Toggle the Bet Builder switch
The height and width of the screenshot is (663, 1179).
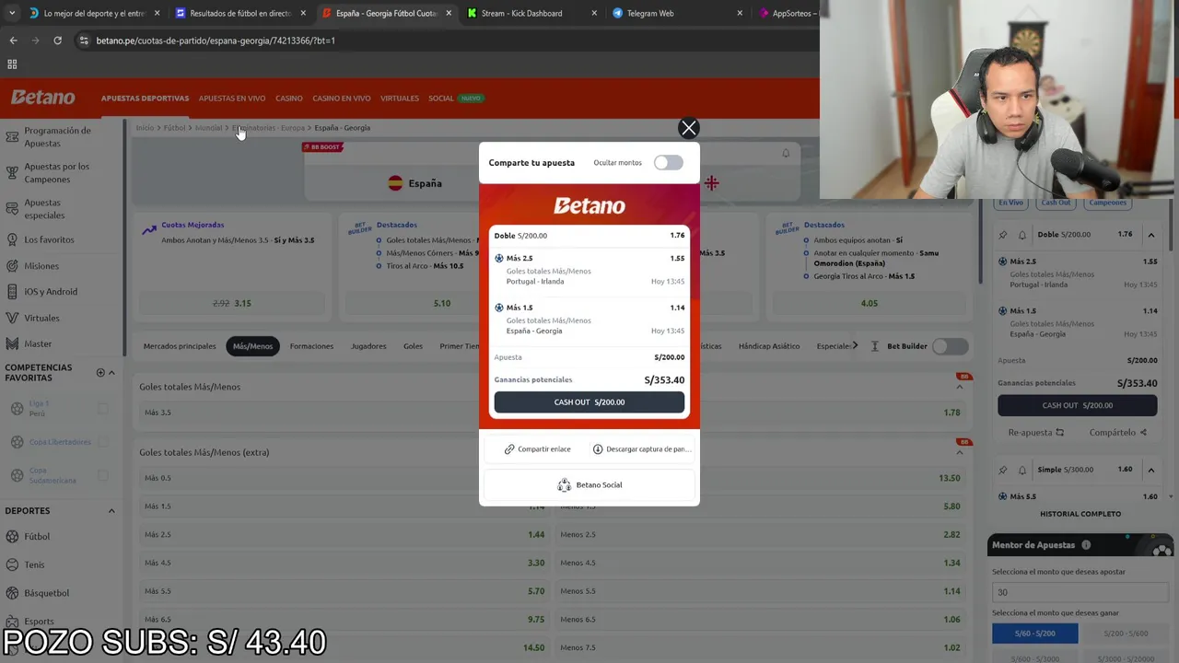point(950,346)
